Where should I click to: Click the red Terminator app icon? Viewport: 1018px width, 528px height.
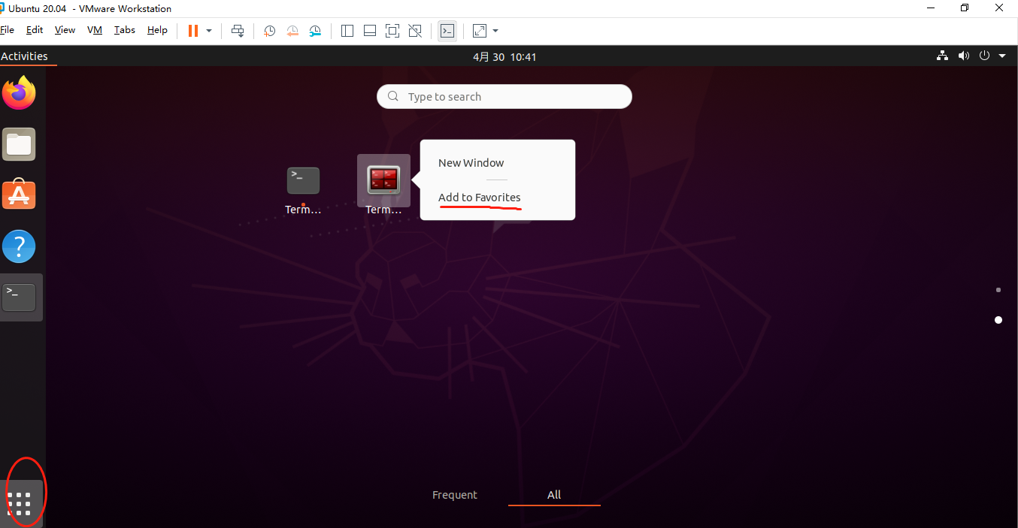tap(383, 180)
